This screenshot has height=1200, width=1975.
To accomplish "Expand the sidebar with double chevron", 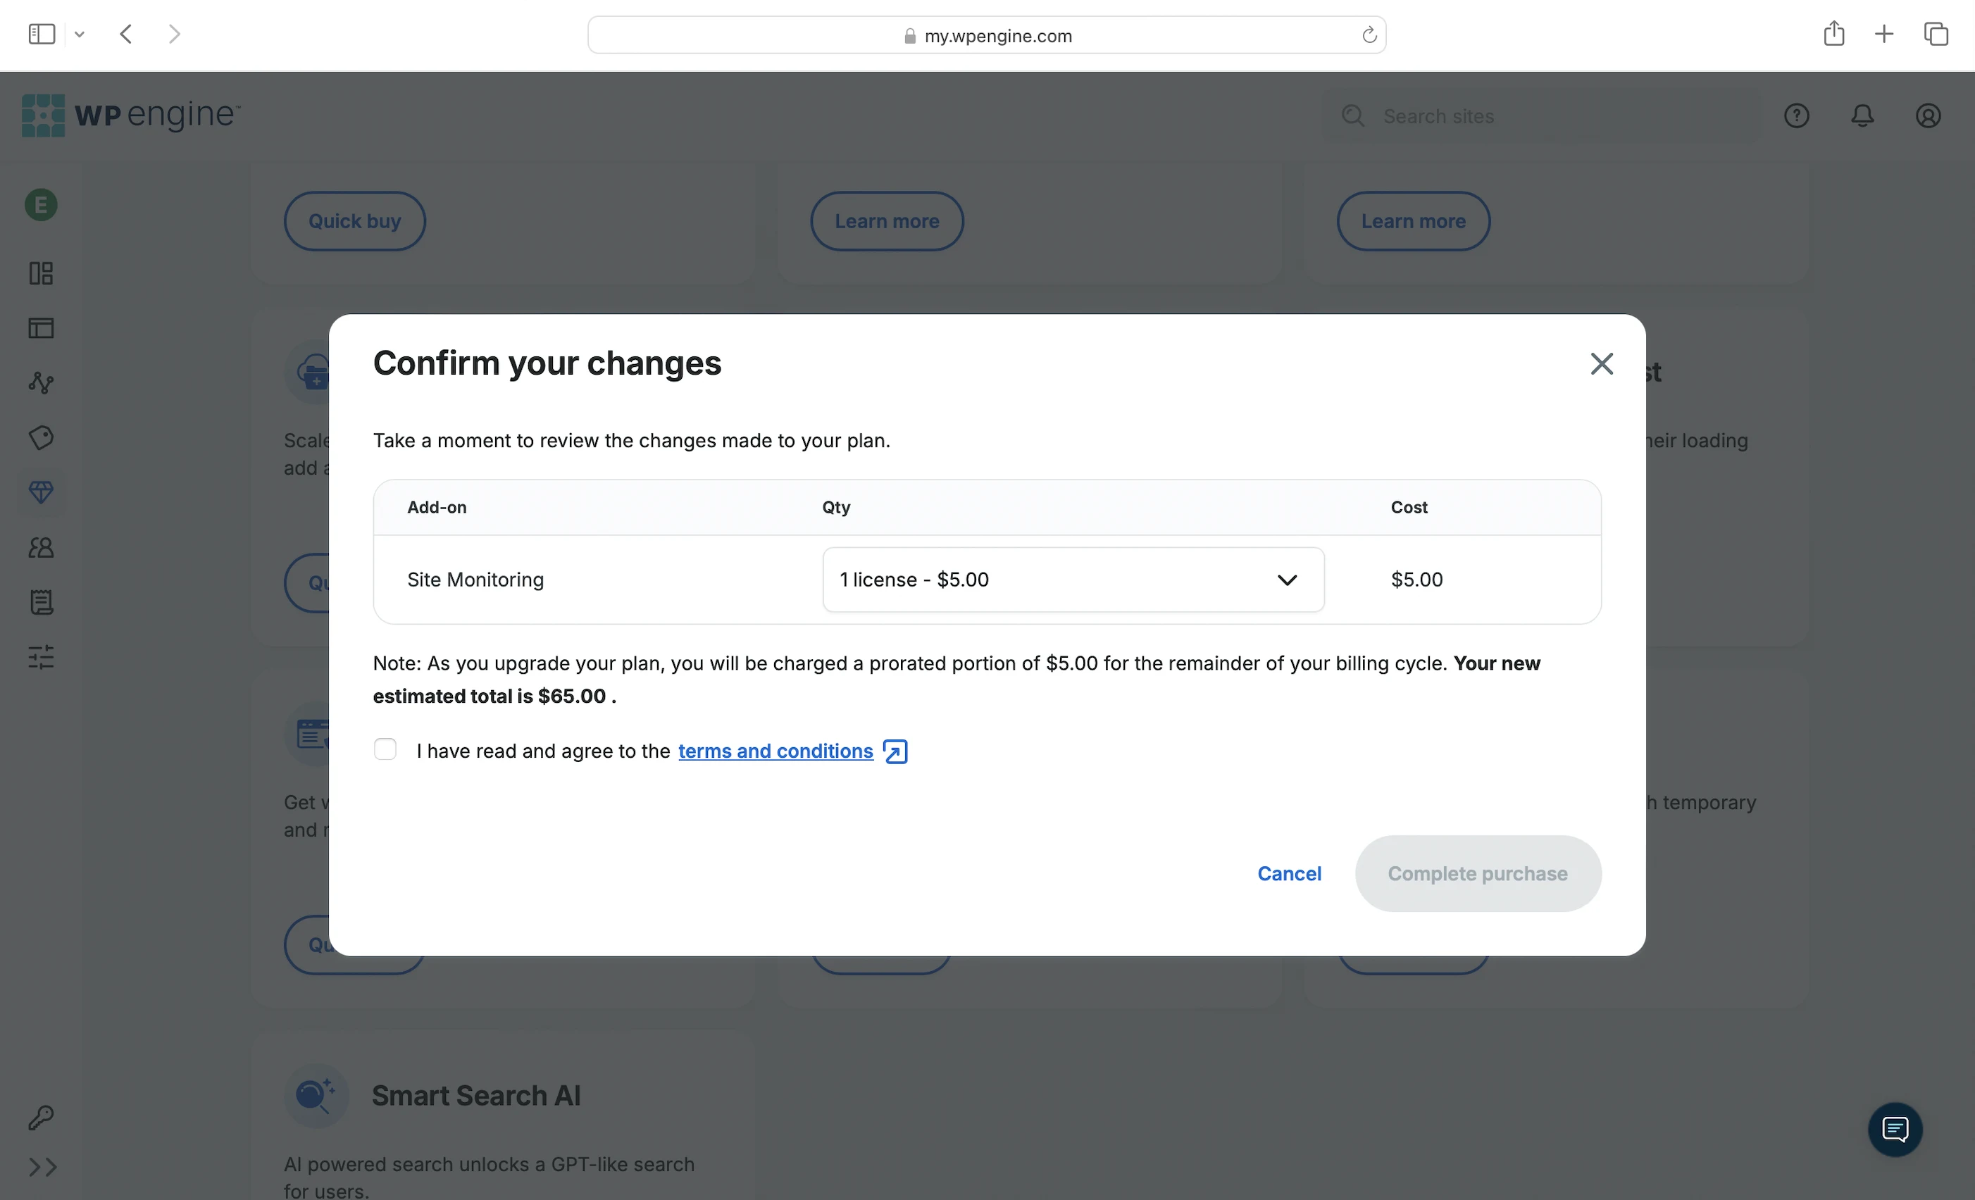I will point(42,1166).
